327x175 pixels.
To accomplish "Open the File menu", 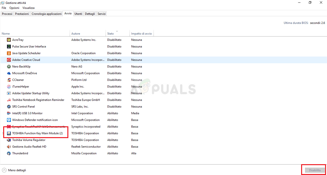I will [4, 8].
